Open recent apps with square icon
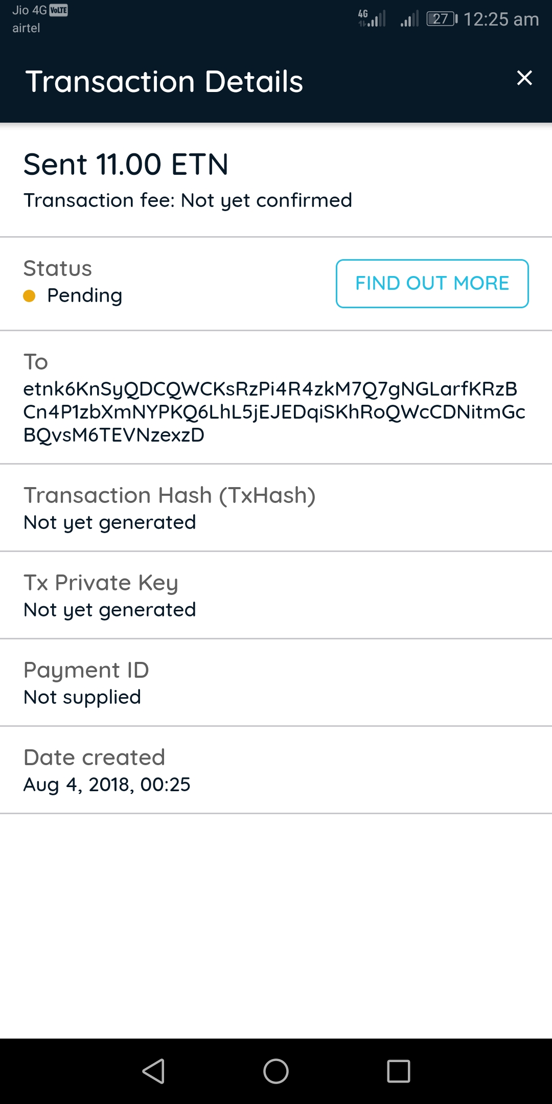Viewport: 552px width, 1104px height. 399,1071
